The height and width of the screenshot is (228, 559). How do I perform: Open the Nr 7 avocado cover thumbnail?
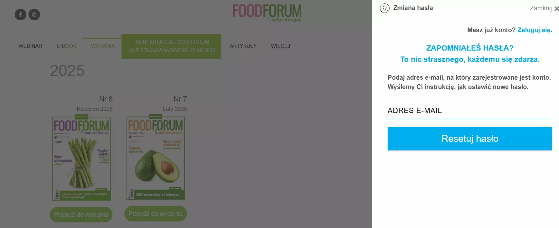tap(156, 158)
